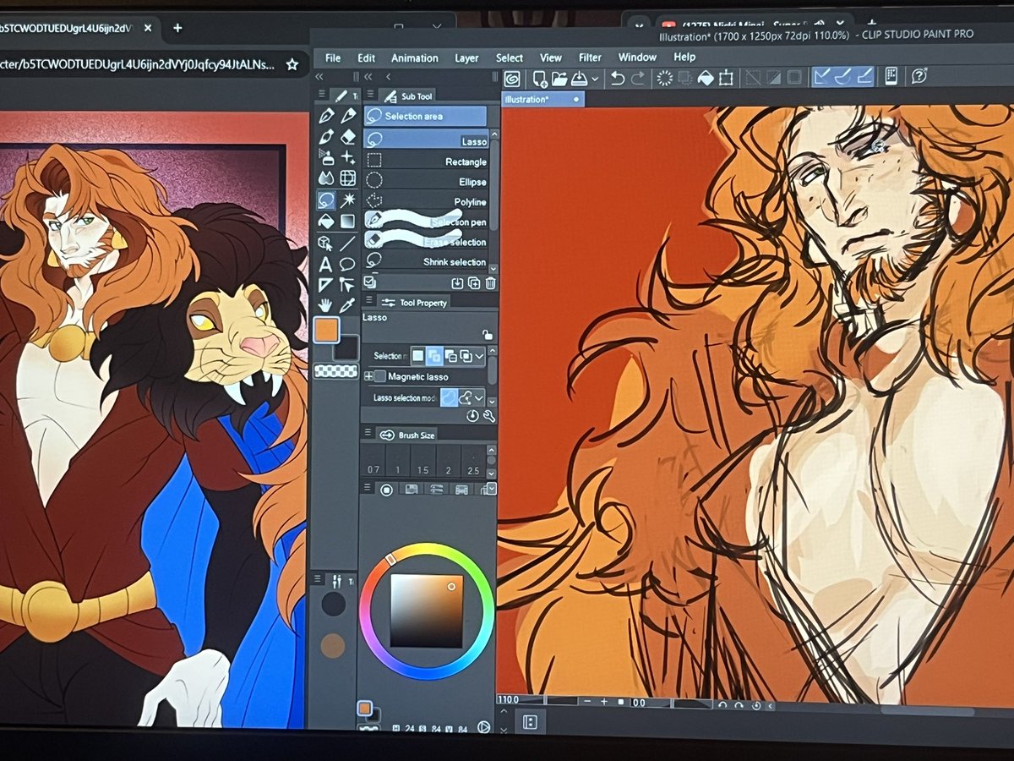Screen dimensions: 1014x761
Task: Enable the Magnetic lasso checkbox
Action: [380, 376]
